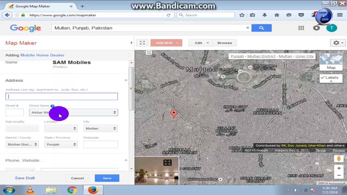
Task: Open the Google account avatar T
Action: tap(332, 28)
